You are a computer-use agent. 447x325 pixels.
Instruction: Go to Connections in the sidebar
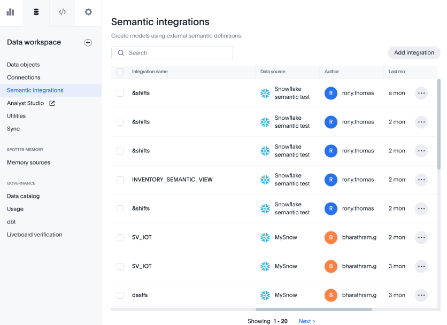[24, 78]
